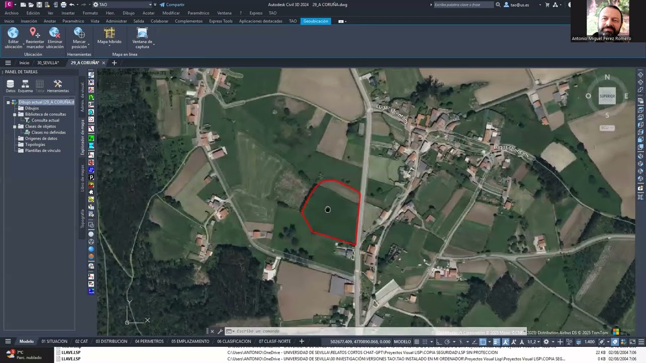Image resolution: width=646 pixels, height=363 pixels.
Task: Click status bar customization hamburger icon
Action: (x=641, y=342)
